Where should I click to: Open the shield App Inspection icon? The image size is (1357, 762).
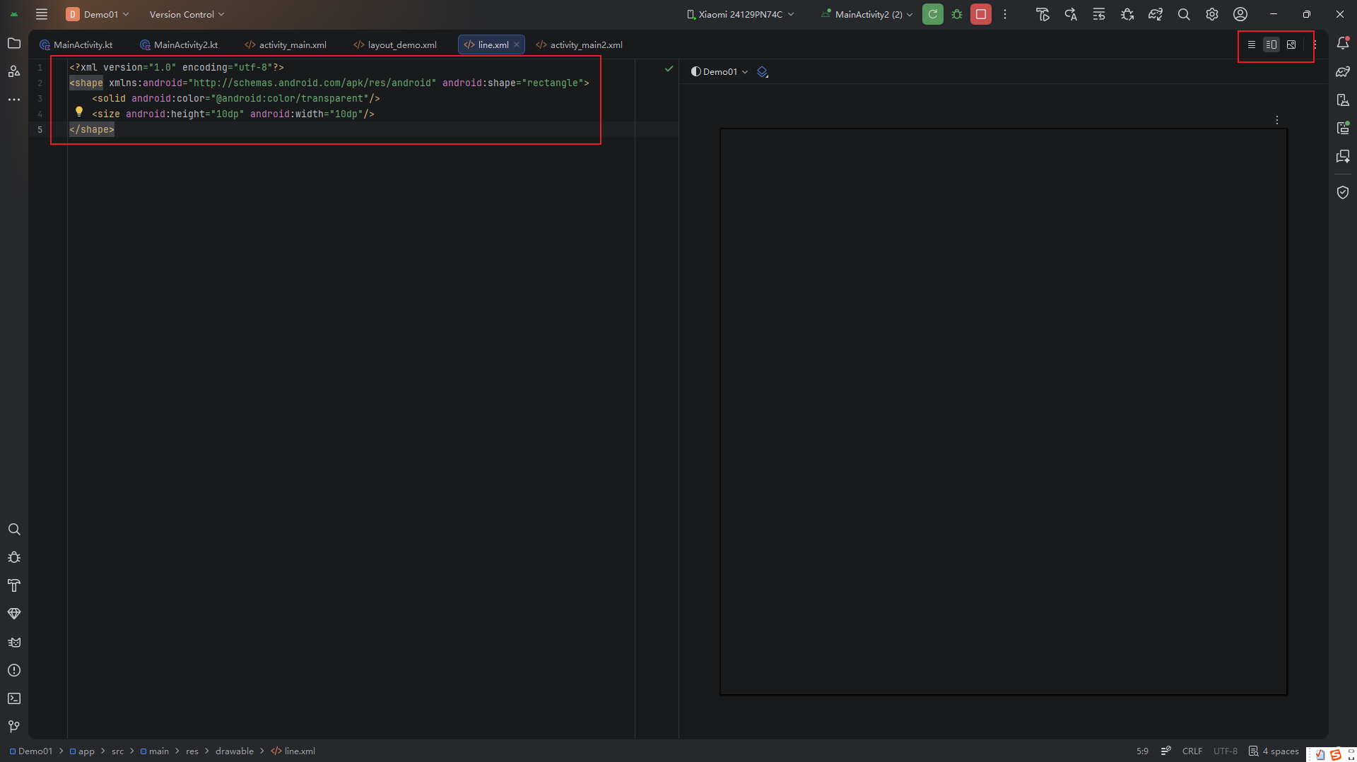1343,192
